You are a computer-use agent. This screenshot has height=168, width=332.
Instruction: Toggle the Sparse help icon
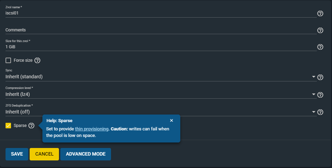31,126
